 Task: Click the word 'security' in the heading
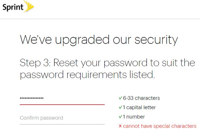tap(156, 40)
